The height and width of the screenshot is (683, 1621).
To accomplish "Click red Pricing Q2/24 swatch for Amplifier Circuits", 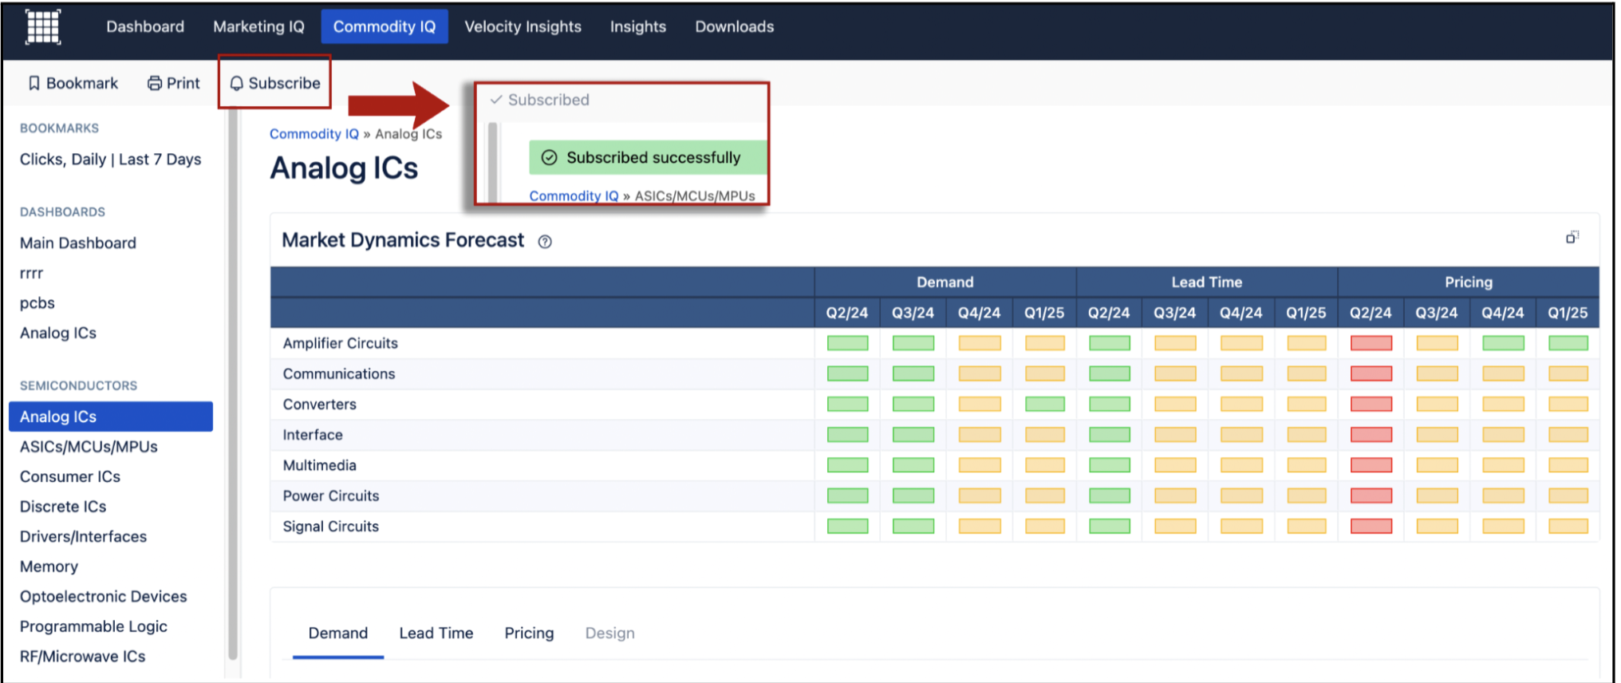I will 1371,343.
